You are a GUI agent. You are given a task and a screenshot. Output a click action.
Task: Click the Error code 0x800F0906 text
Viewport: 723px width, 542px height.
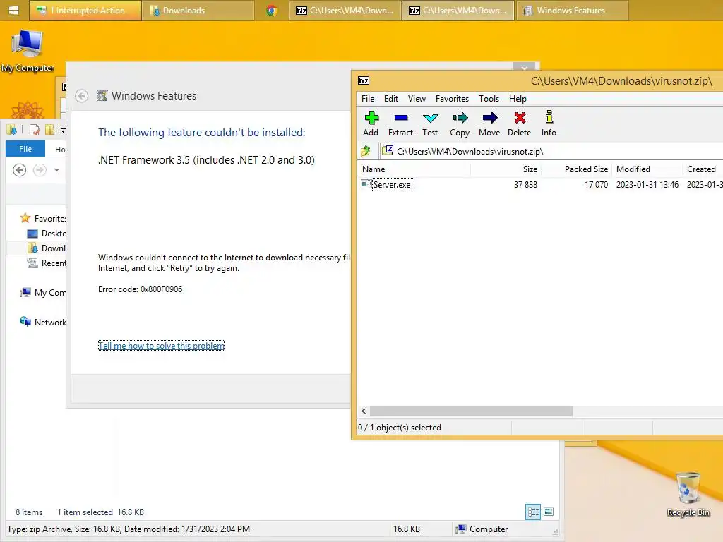(141, 289)
